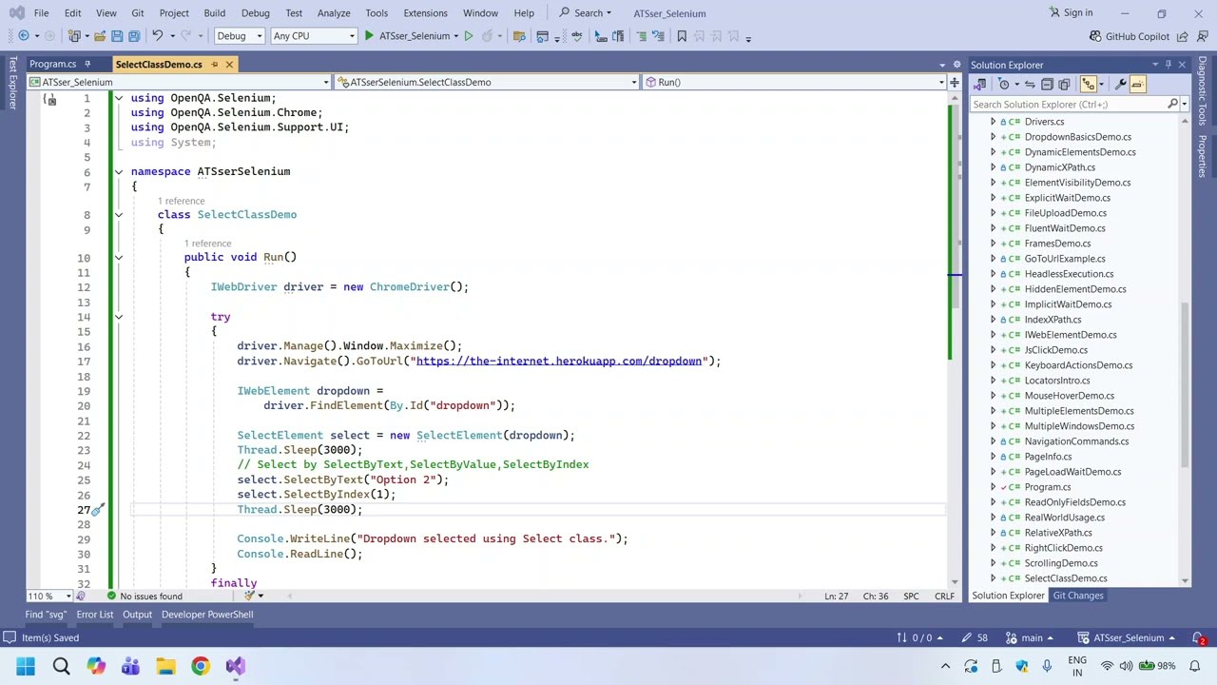
Task: Expand FramesDemo.cs node in Solution Explorer
Action: coord(994,244)
